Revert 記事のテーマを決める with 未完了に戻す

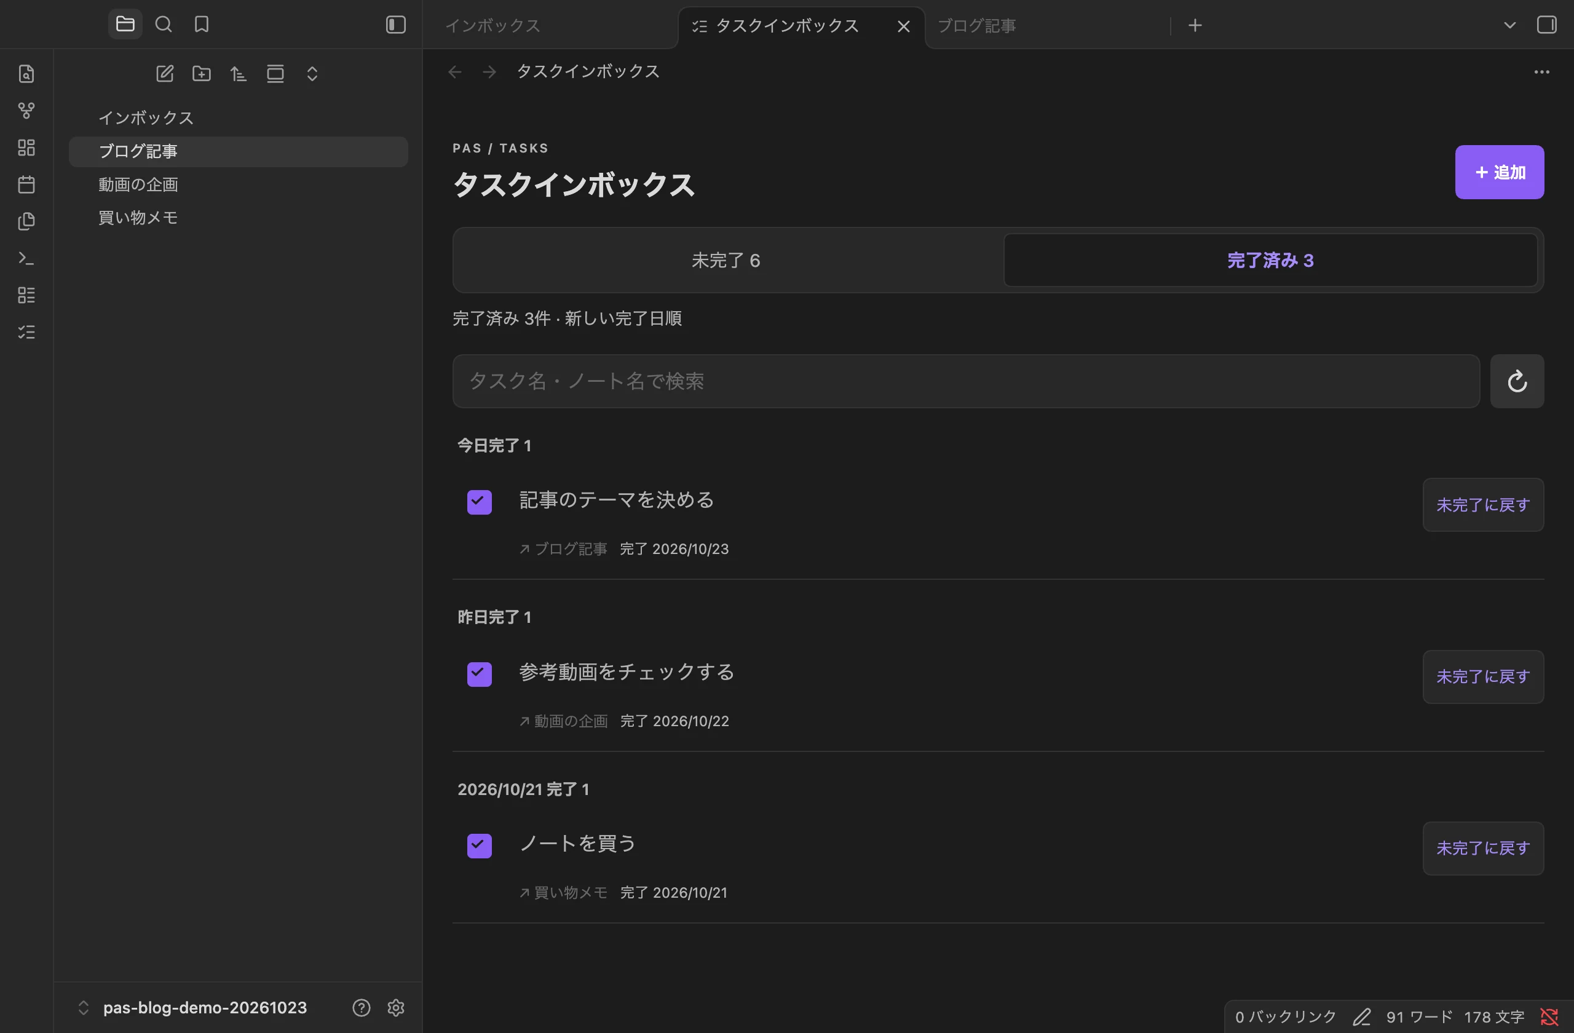pos(1483,505)
